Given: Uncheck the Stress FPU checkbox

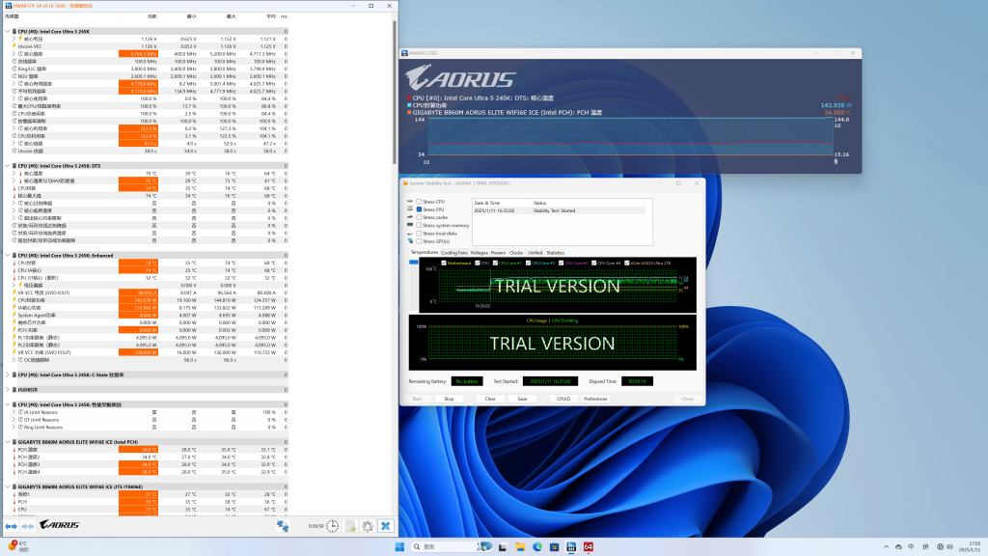Looking at the screenshot, I should [x=419, y=209].
